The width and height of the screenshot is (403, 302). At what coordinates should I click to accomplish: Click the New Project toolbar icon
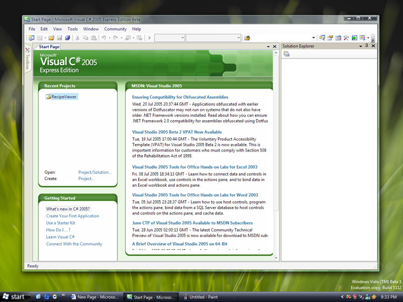32,38
